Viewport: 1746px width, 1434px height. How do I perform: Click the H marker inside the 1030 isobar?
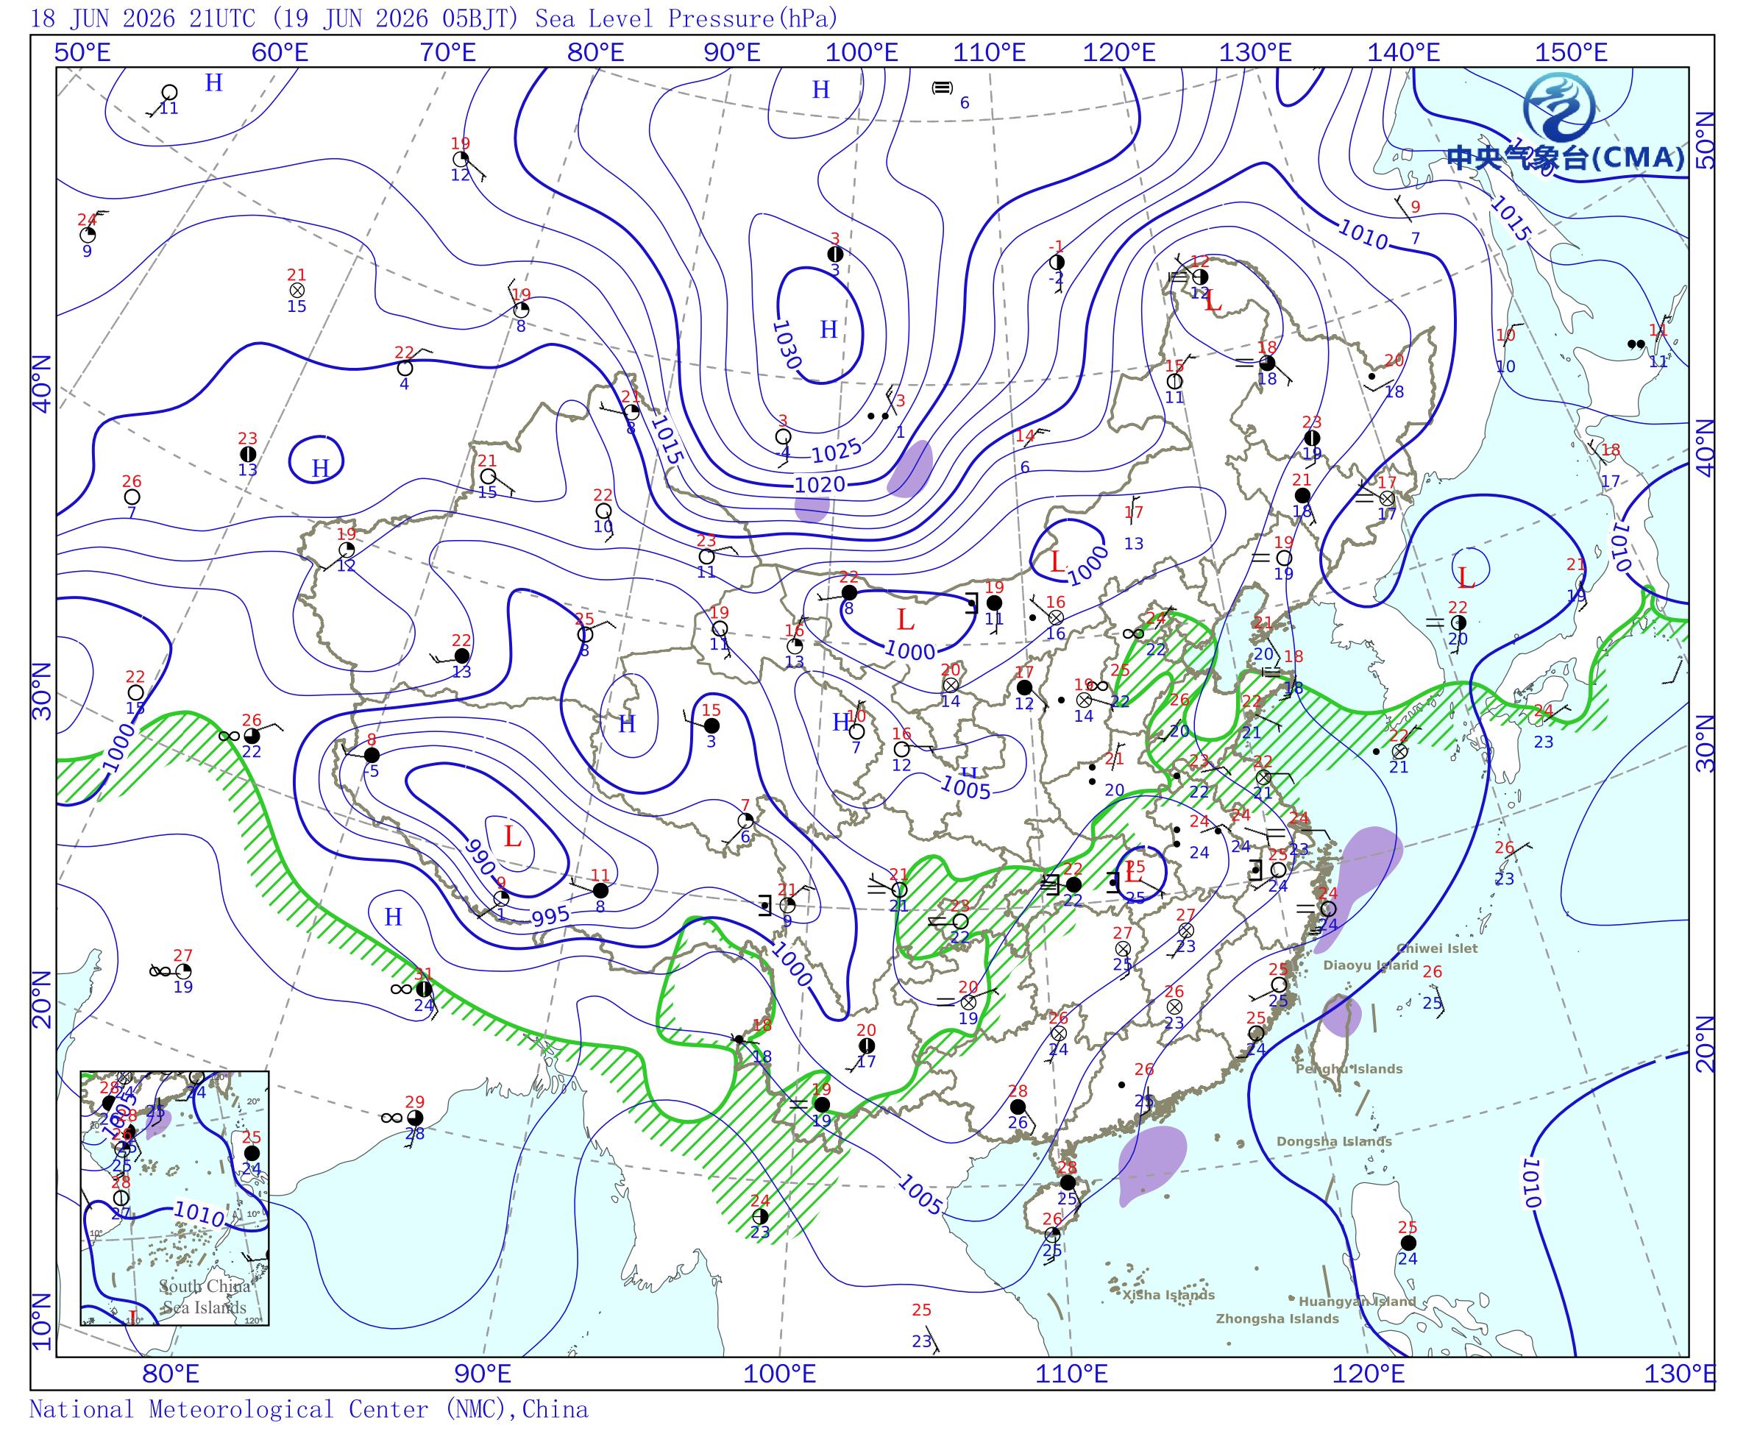[x=828, y=330]
